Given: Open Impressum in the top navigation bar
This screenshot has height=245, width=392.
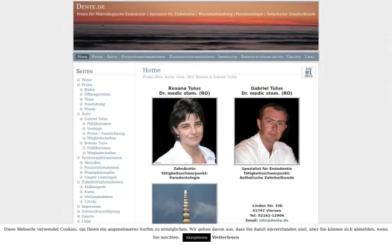Looking at the screenshot, I should coord(227,57).
